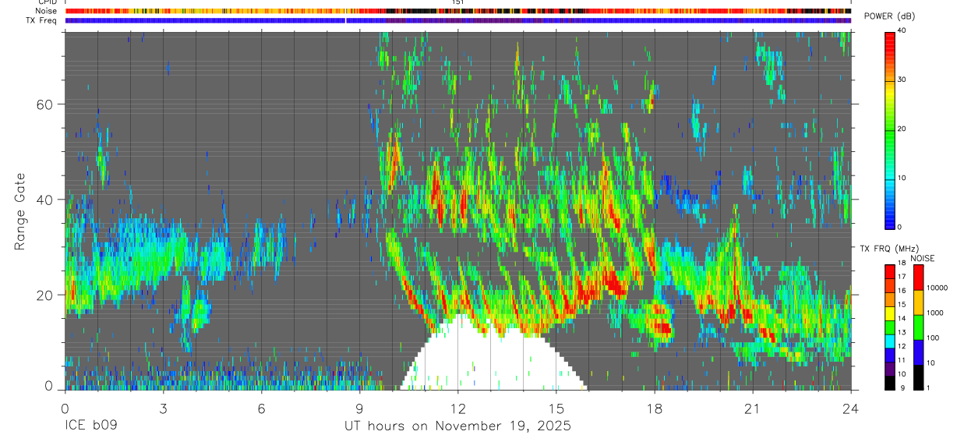
Task: Click the 15 tick on UT hours axis
Action: [556, 408]
